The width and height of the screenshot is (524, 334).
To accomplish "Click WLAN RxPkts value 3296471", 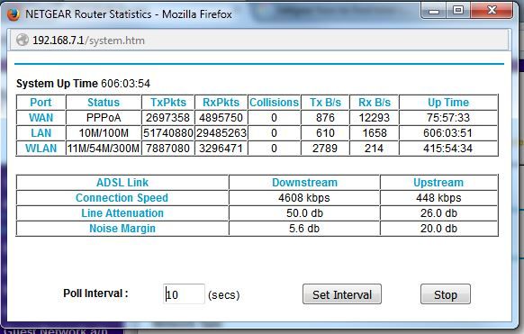I will (221, 149).
